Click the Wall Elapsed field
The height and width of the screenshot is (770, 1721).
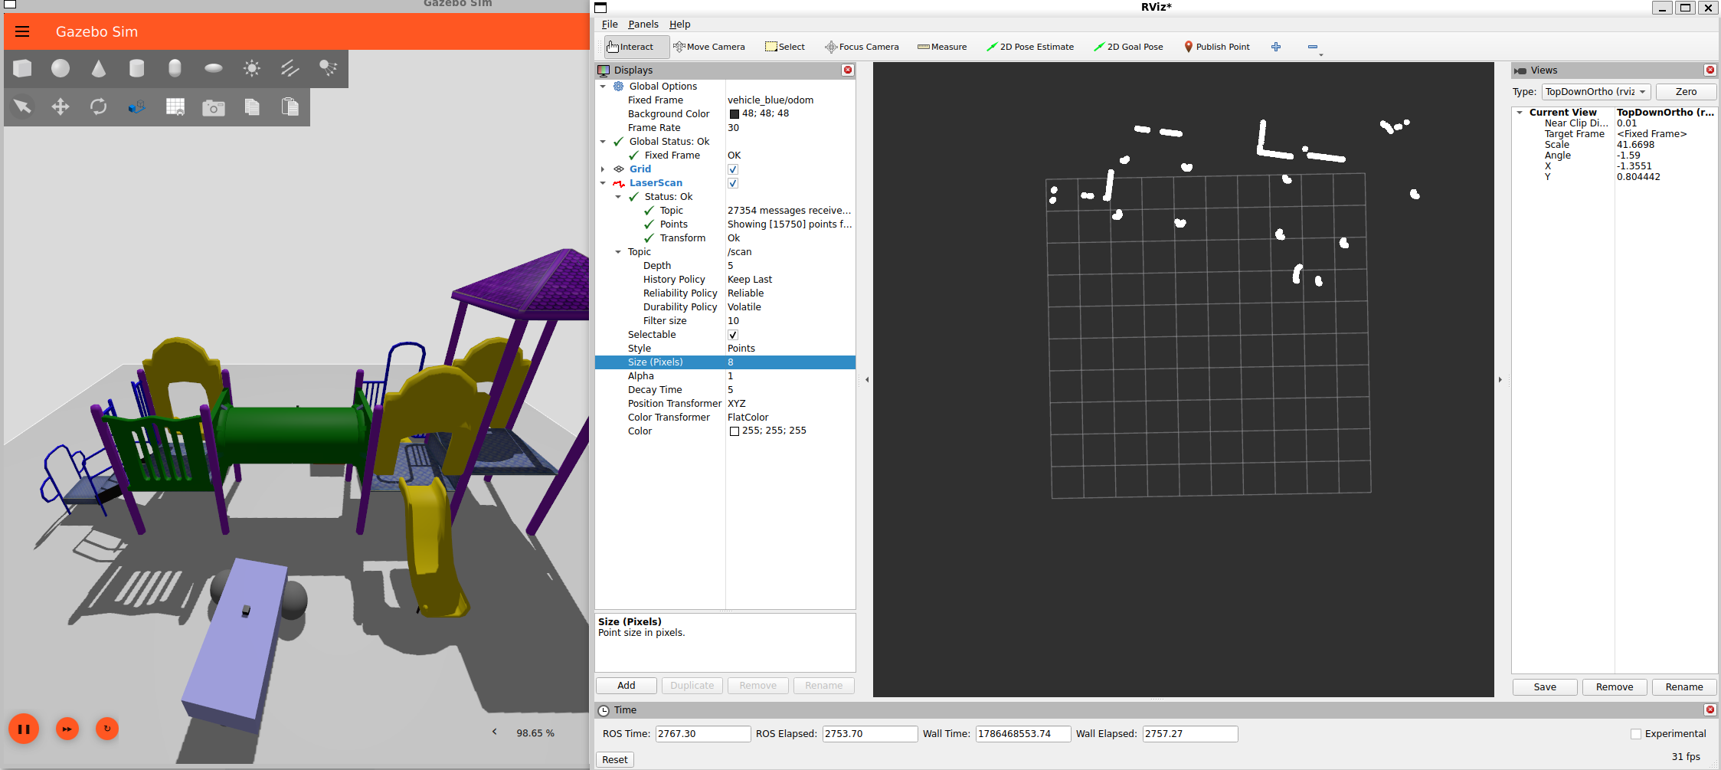[1189, 733]
